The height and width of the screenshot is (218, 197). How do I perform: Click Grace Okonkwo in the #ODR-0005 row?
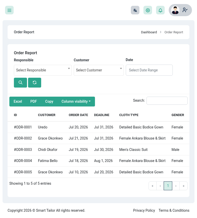pos(50,172)
